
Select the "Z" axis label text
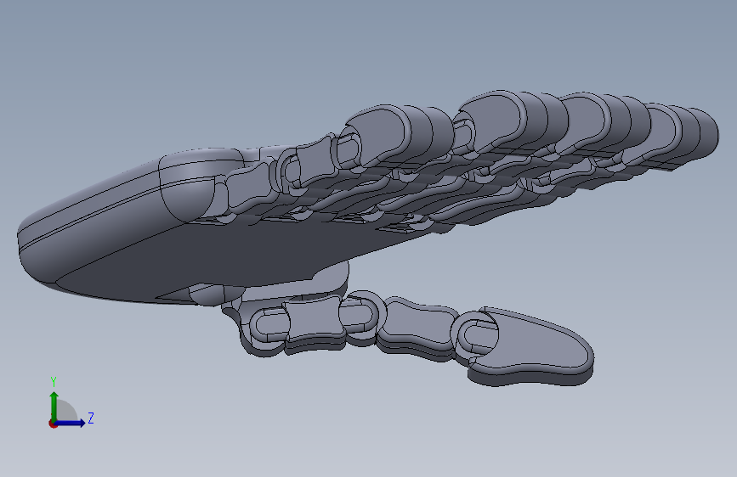pyautogui.click(x=91, y=418)
